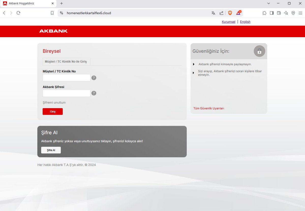Click the padlock icon in Güvenliğiniz İçin
This screenshot has height=211, width=305.
tap(259, 51)
